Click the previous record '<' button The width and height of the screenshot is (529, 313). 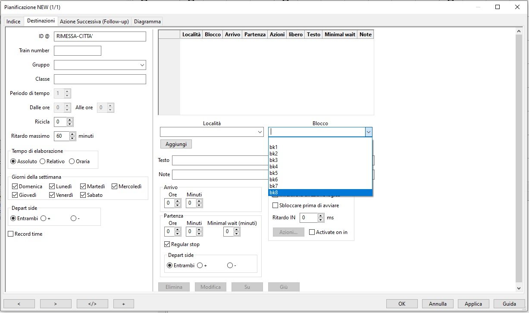[x=19, y=304]
